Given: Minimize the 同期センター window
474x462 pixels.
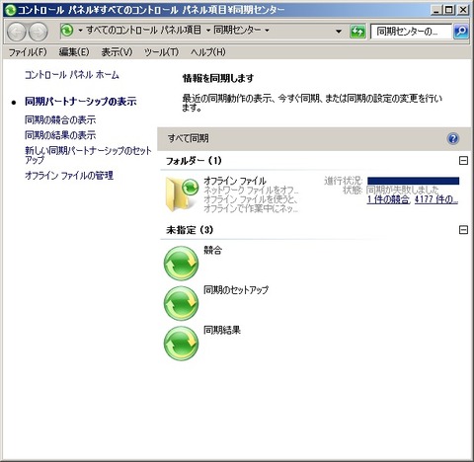Looking at the screenshot, I should (x=435, y=10).
